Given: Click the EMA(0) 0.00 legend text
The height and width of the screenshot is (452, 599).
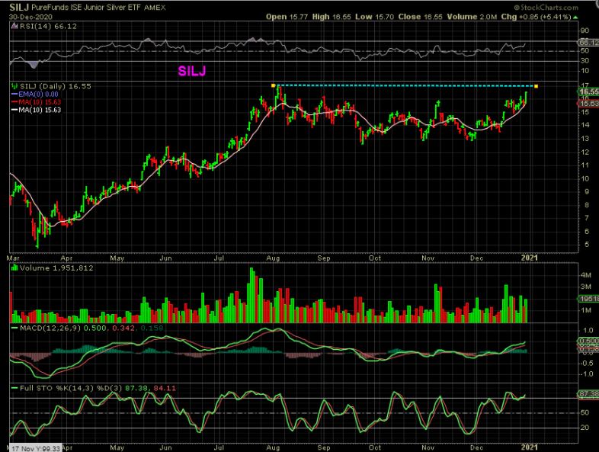Looking at the screenshot, I should (38, 94).
